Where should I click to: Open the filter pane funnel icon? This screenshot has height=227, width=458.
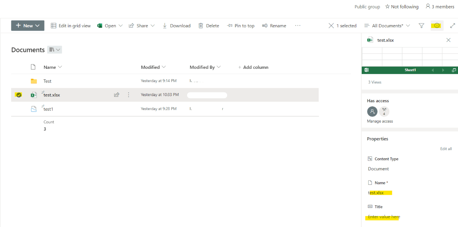pos(422,26)
